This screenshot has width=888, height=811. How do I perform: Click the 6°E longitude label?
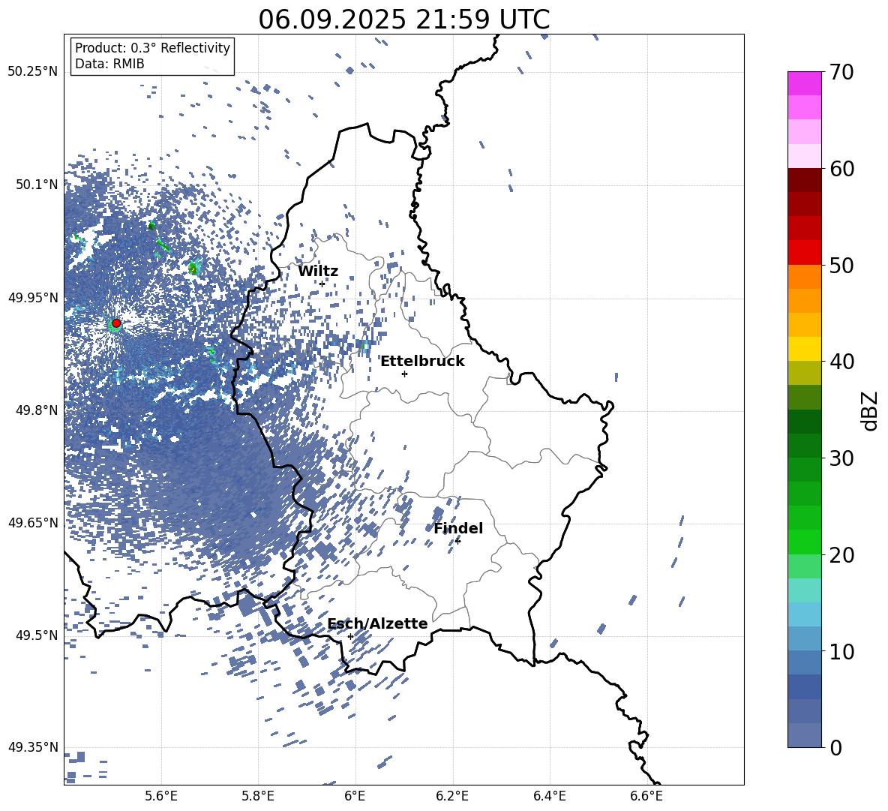point(355,796)
